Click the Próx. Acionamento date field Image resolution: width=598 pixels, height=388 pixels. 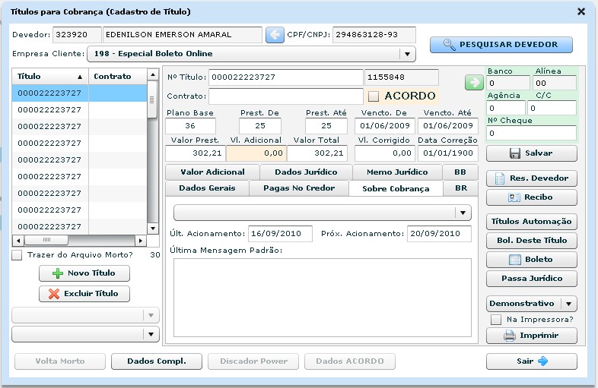(x=439, y=234)
